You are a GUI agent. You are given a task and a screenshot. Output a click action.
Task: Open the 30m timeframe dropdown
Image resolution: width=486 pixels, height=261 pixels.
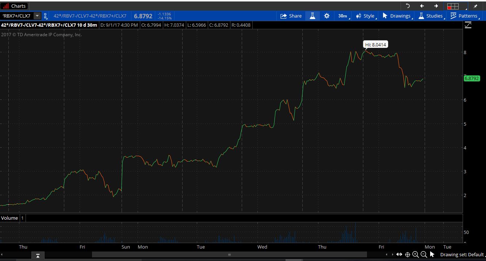(x=343, y=16)
